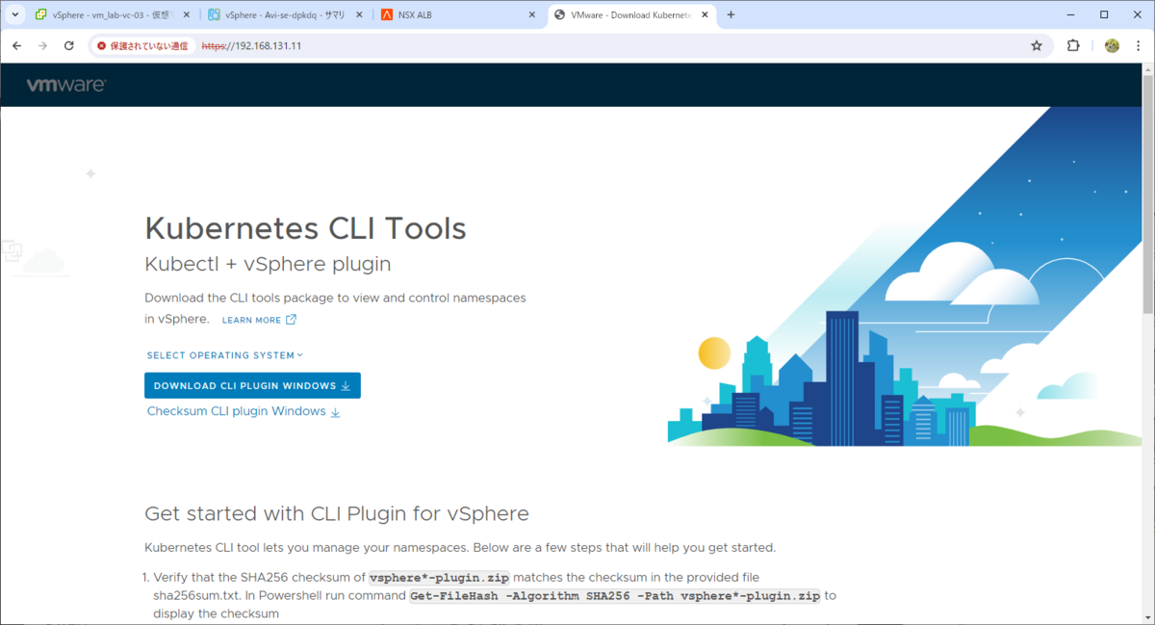Switch to the vSphere vm_lab-vc-03 tab

[111, 15]
